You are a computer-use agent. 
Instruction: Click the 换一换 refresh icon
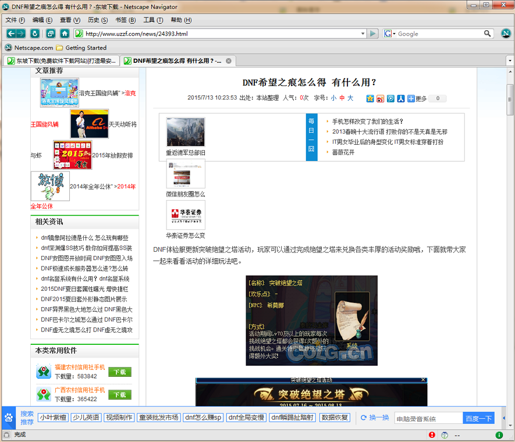tap(363, 418)
